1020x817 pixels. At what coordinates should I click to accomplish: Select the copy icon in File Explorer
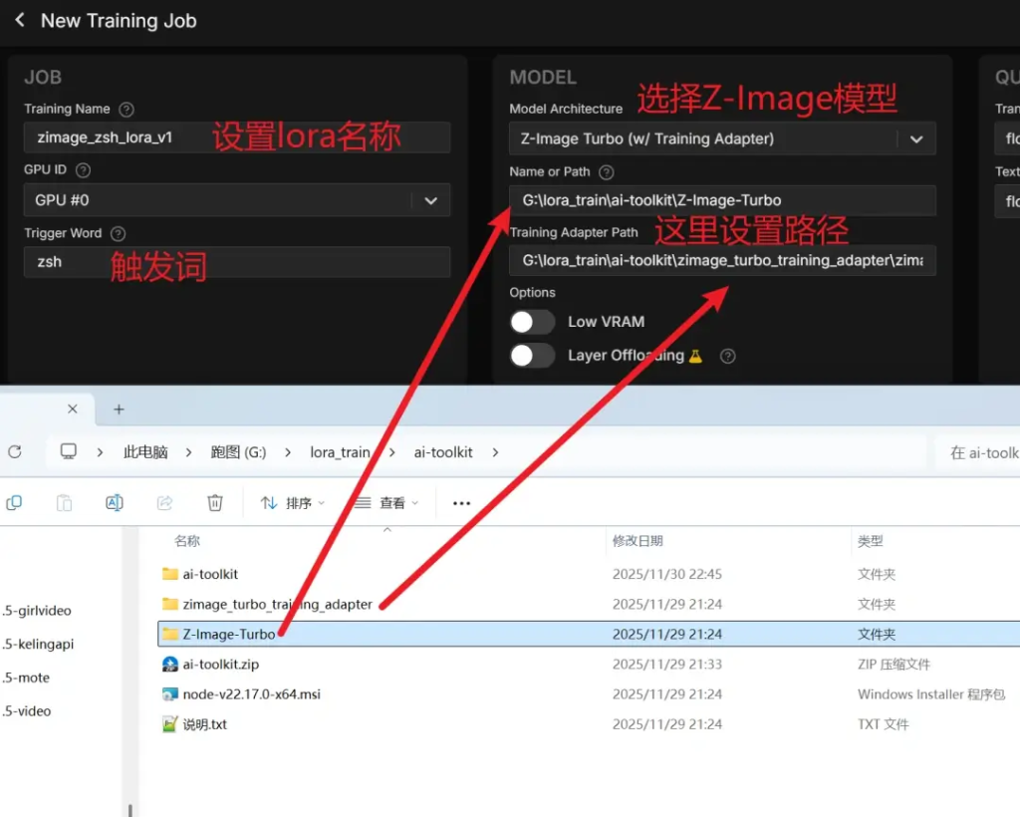[14, 502]
